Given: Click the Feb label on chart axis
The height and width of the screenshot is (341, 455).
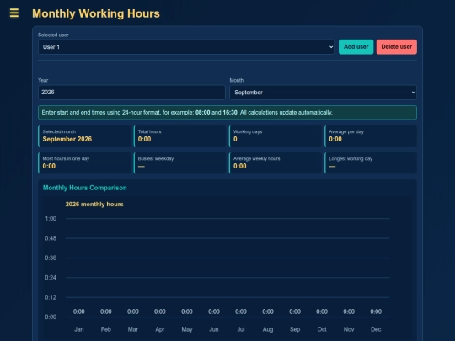Looking at the screenshot, I should (x=106, y=329).
